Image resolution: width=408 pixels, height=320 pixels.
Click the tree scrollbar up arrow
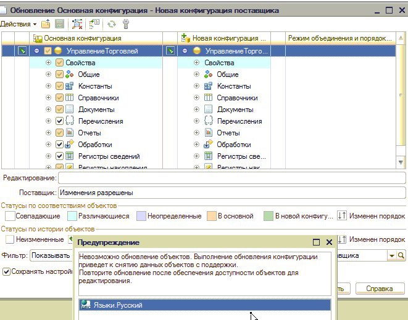click(401, 38)
